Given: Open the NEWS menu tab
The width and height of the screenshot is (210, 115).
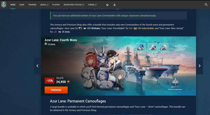Looking at the screenshot, I should [13, 5].
